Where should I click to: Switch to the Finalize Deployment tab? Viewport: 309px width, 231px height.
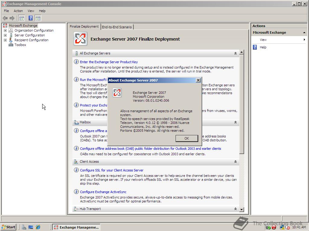pyautogui.click(x=84, y=26)
